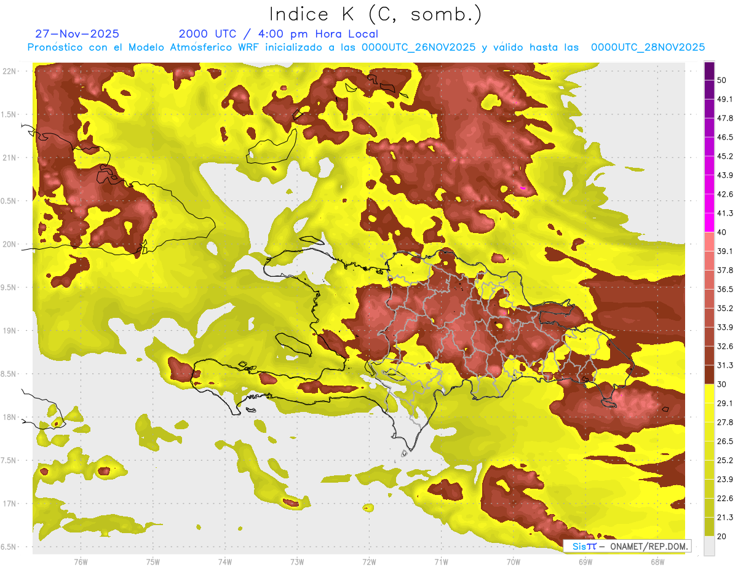Screen dimensions: 738x570
Task: Pick the olive swatch between 20 and 21.3
Action: point(709,527)
